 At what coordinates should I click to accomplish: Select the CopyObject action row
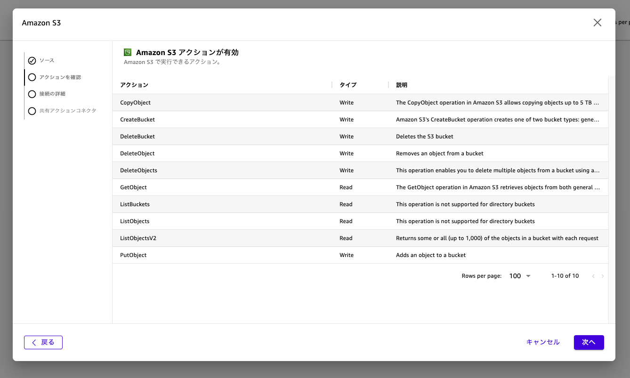[360, 103]
